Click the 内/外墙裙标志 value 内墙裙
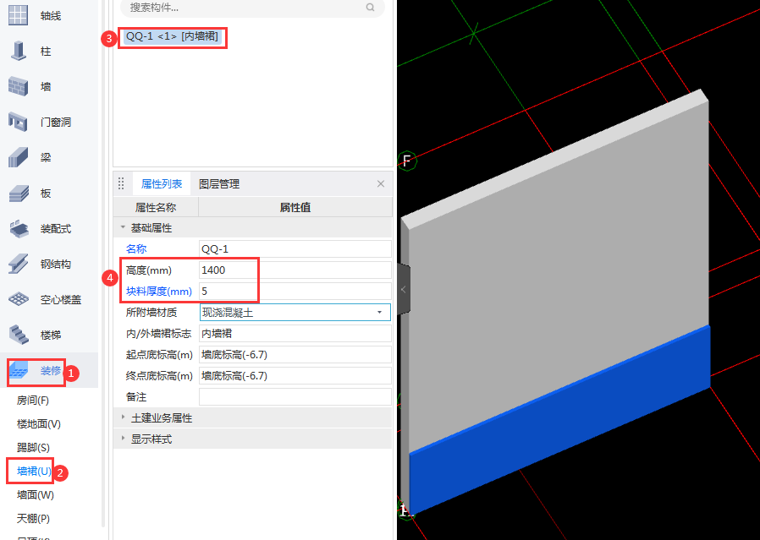This screenshot has width=760, height=540. pyautogui.click(x=295, y=334)
